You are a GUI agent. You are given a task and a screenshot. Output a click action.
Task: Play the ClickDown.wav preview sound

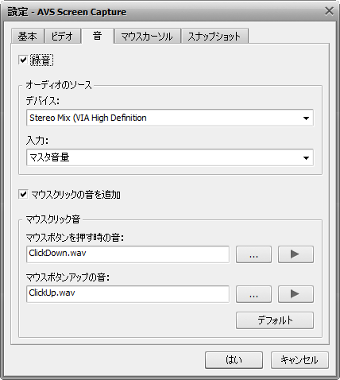(x=296, y=254)
